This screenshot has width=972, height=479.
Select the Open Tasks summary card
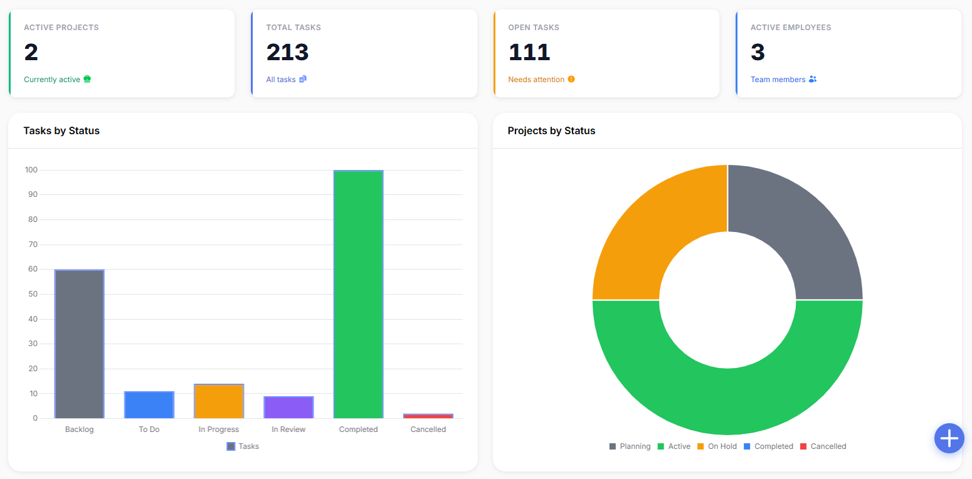[606, 53]
